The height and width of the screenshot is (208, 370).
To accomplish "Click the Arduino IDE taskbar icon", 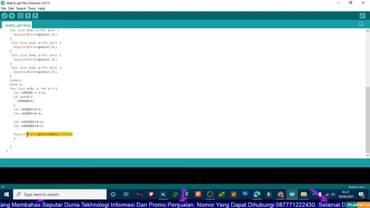I will click(x=292, y=194).
